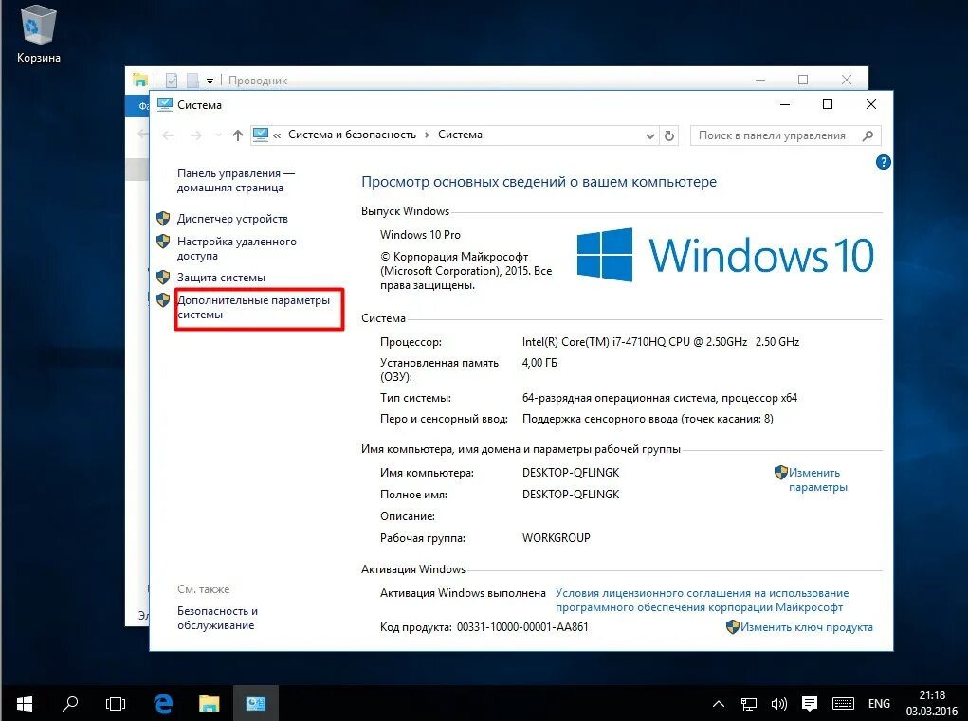Screen dimensions: 968x721
Task: Click Изменить параметры link
Action: click(x=818, y=479)
